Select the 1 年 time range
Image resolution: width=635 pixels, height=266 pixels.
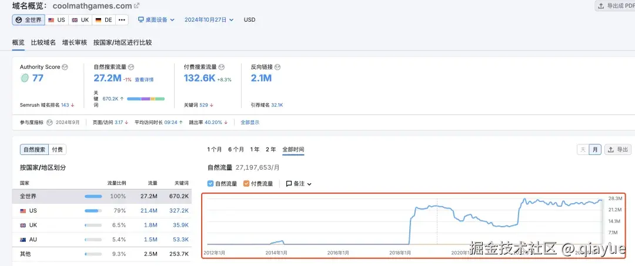[255, 150]
